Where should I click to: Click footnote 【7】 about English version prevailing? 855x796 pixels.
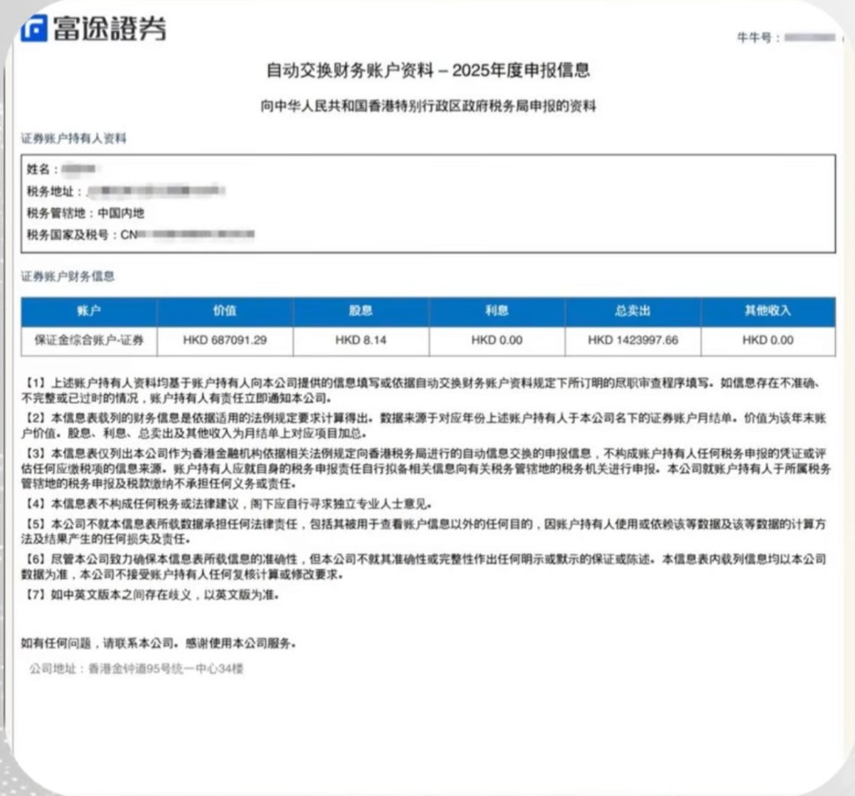[x=150, y=595]
